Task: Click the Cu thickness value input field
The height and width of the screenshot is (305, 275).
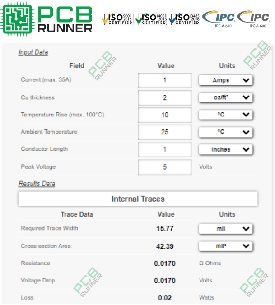Action: pyautogui.click(x=165, y=97)
